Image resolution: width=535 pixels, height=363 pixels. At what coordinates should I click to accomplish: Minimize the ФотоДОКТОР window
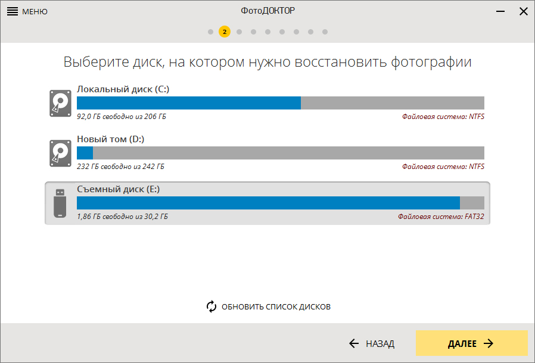click(500, 11)
